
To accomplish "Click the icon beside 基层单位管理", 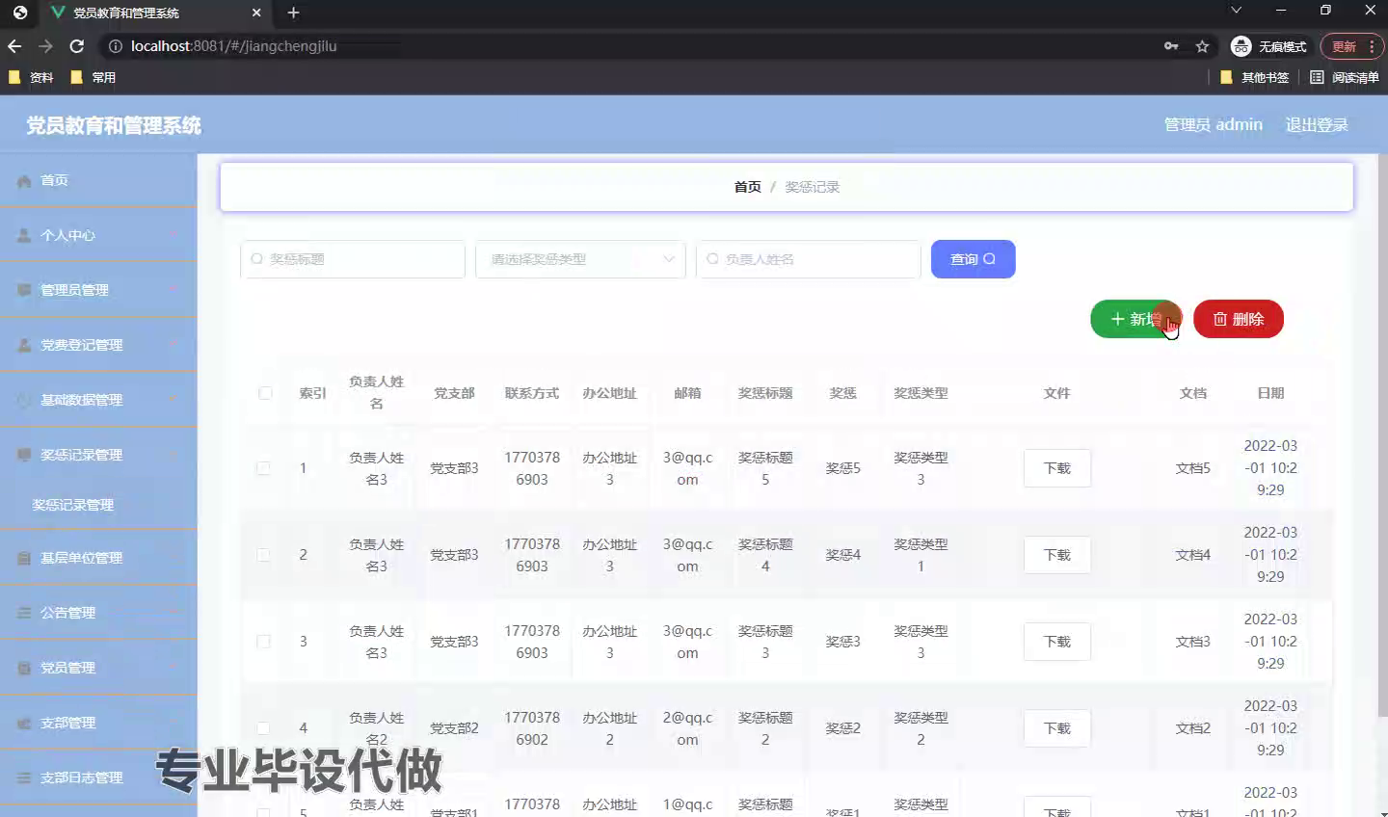I will pos(24,558).
